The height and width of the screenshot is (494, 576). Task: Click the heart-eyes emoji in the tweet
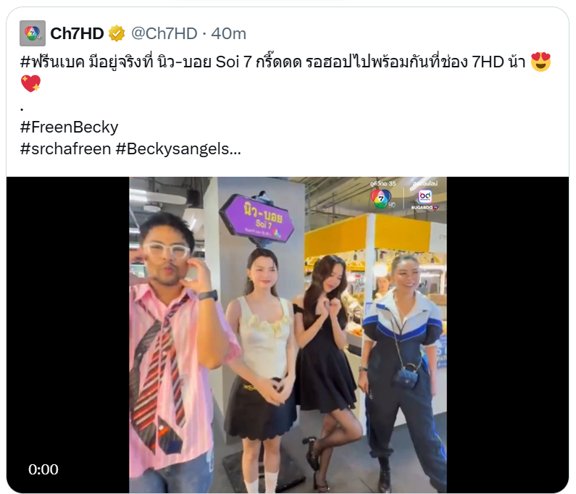[540, 62]
